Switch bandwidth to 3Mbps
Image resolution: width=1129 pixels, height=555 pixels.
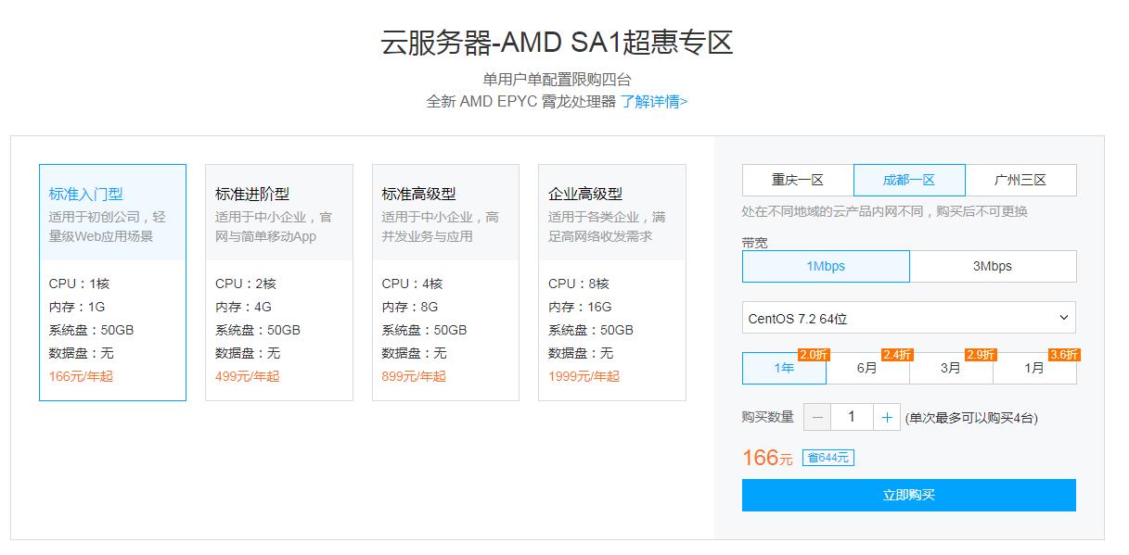(x=993, y=266)
